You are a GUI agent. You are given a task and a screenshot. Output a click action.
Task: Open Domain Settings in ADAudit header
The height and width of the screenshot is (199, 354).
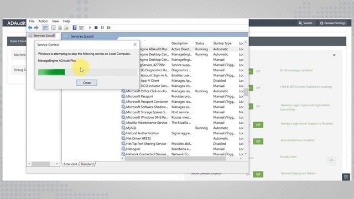(x=333, y=23)
